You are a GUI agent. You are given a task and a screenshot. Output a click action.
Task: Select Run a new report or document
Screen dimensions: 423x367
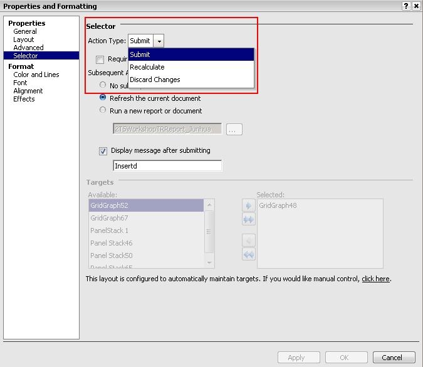coord(103,111)
